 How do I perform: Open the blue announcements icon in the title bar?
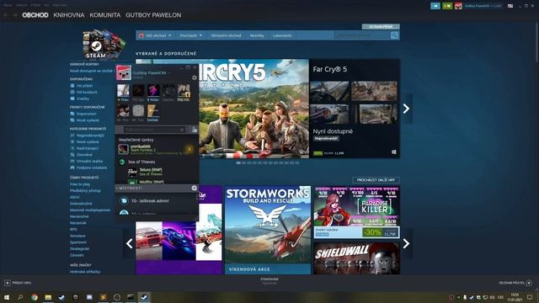tap(435, 6)
